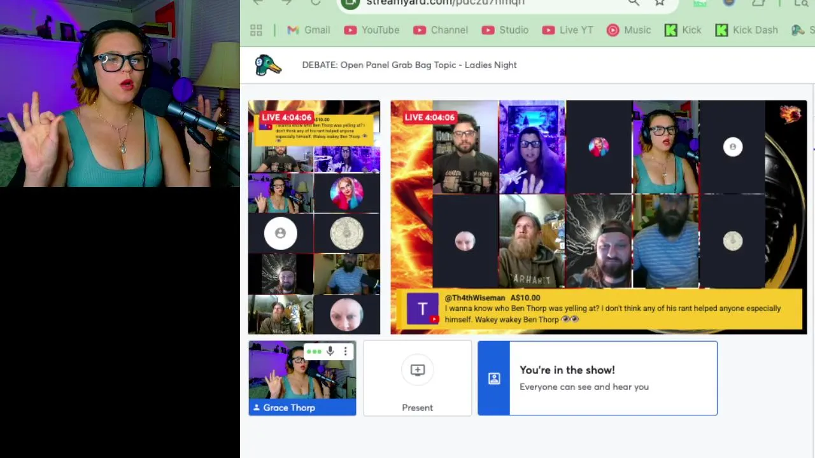Go back in browser history
Viewport: 815px width, 458px height.
pyautogui.click(x=258, y=3)
